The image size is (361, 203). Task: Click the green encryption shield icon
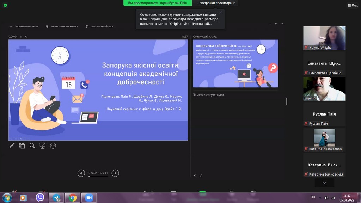pyautogui.click(x=5, y=5)
